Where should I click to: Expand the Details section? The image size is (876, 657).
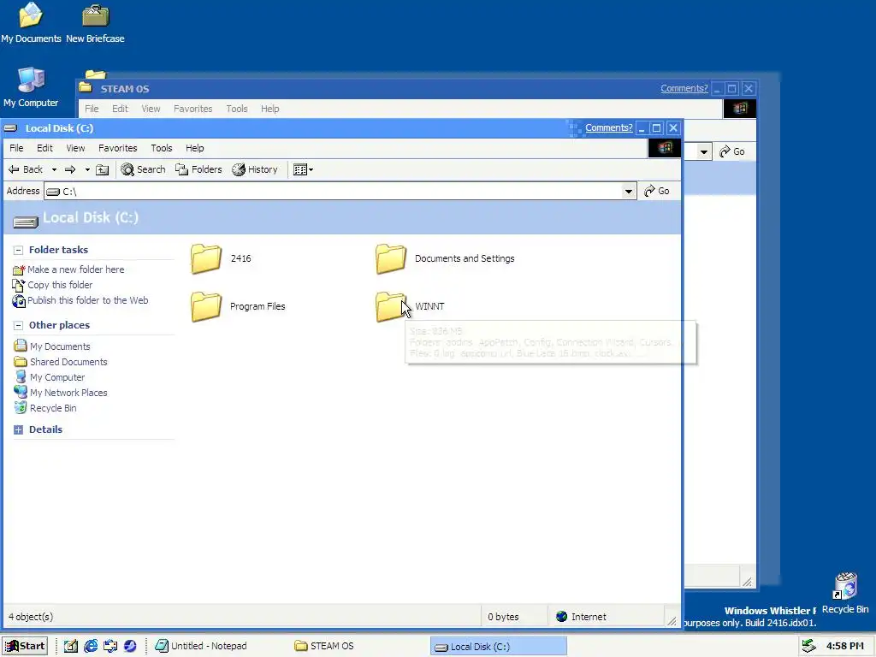(19, 430)
